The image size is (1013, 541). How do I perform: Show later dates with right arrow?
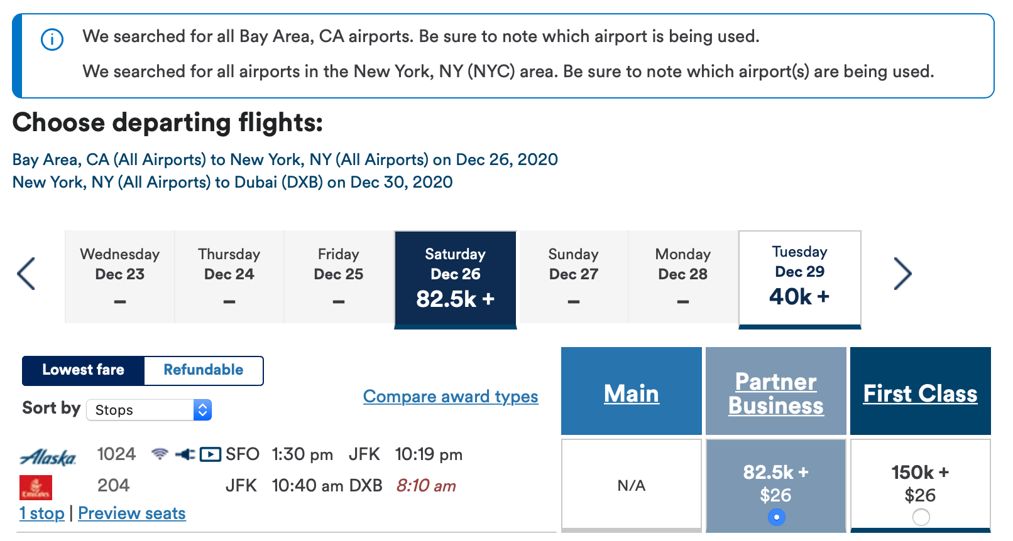pos(902,274)
